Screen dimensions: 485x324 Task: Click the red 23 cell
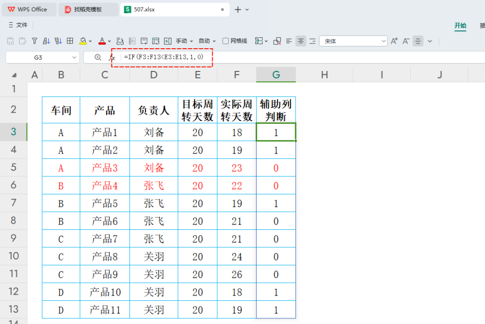click(237, 168)
